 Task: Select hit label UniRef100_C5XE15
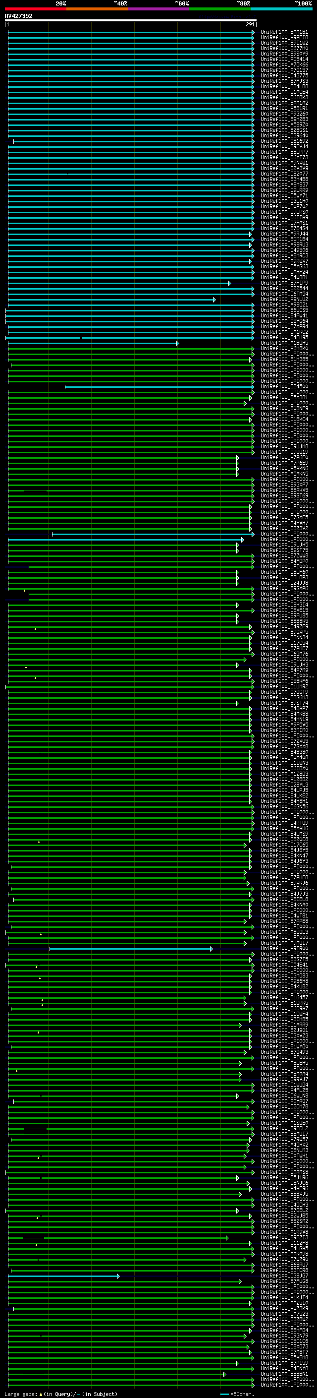point(284,610)
